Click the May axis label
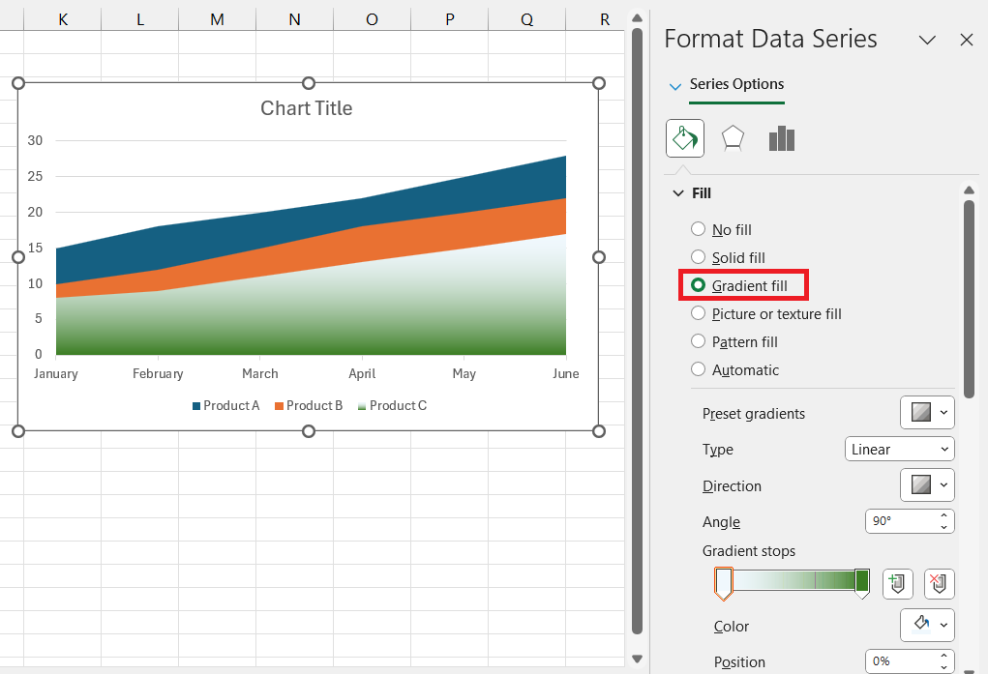 tap(464, 373)
